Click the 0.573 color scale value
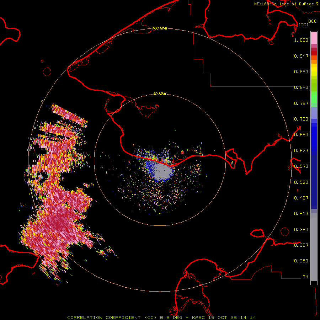 coord(301,166)
